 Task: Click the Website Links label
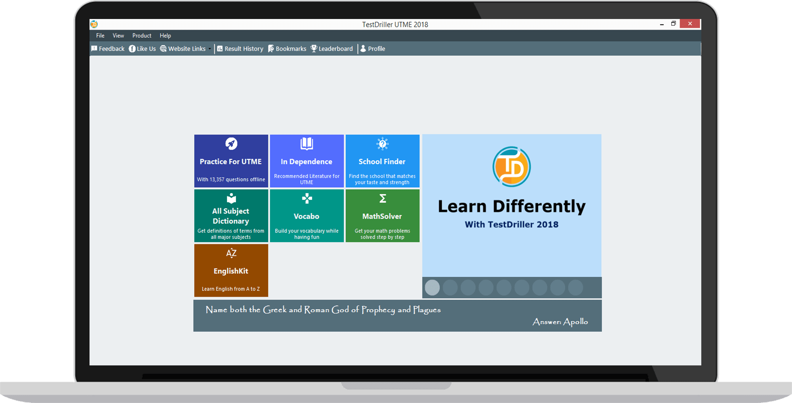pyautogui.click(x=187, y=49)
